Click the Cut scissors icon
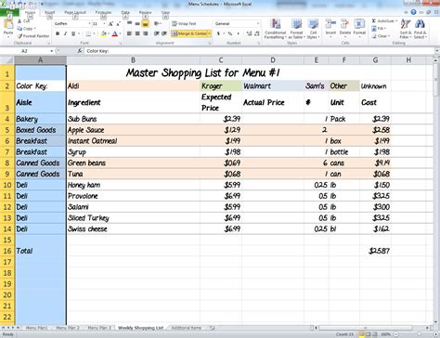Image resolution: width=440 pixels, height=338 pixels. tap(19, 21)
